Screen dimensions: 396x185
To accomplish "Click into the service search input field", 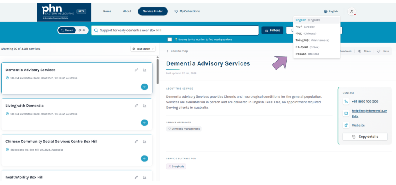I will tap(176, 30).
